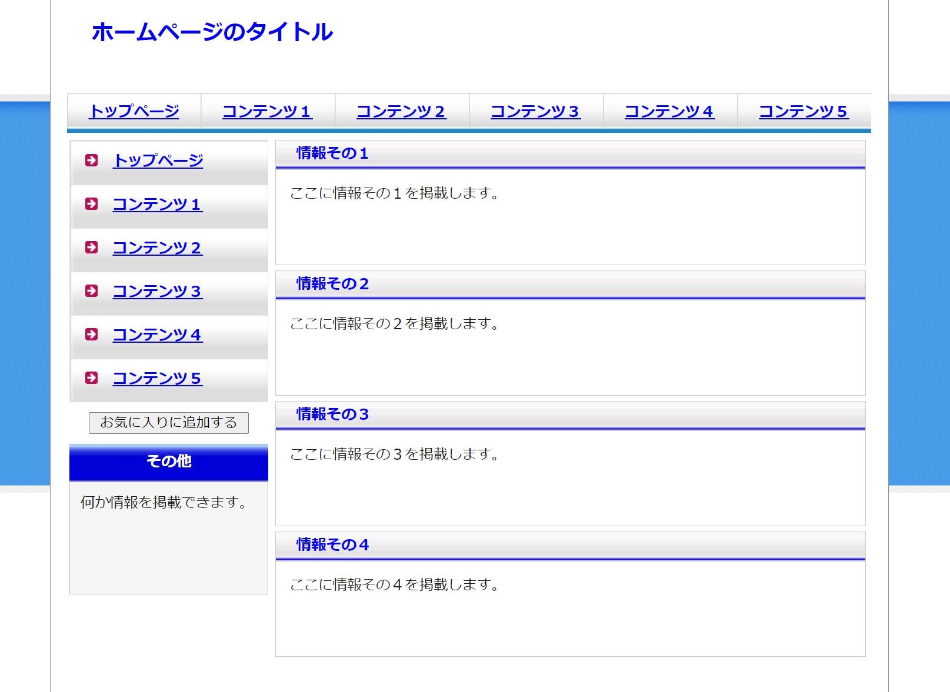Click the red arrow icon beside sidebar コンテンツ４
The image size is (950, 692).
91,334
